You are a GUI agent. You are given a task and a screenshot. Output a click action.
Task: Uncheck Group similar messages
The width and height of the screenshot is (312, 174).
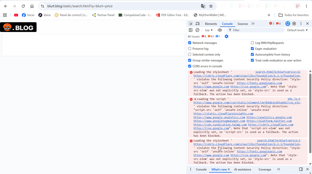tap(190, 60)
